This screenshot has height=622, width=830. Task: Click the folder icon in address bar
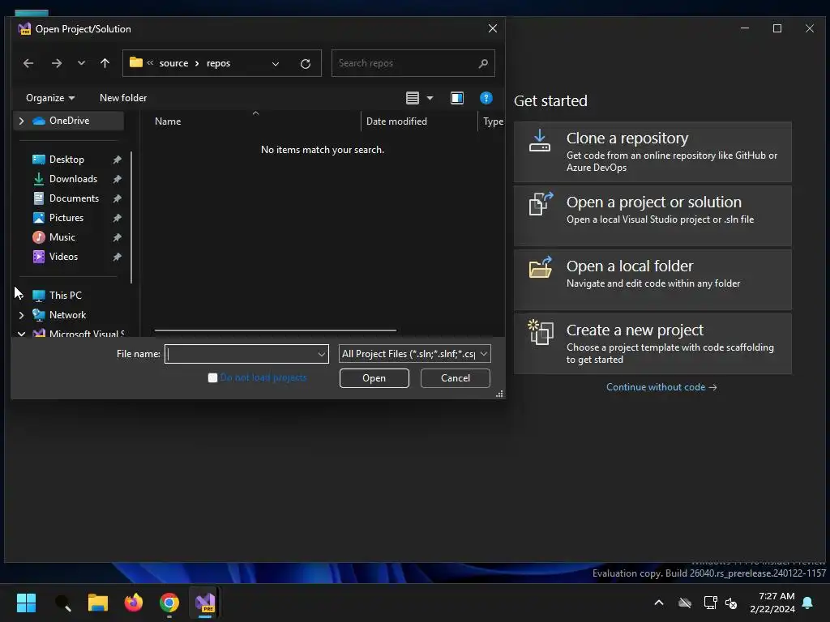click(136, 62)
